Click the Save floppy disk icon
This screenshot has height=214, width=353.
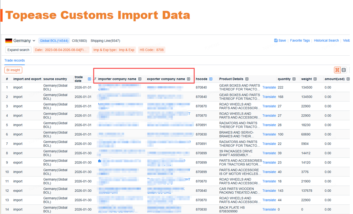[276, 40]
